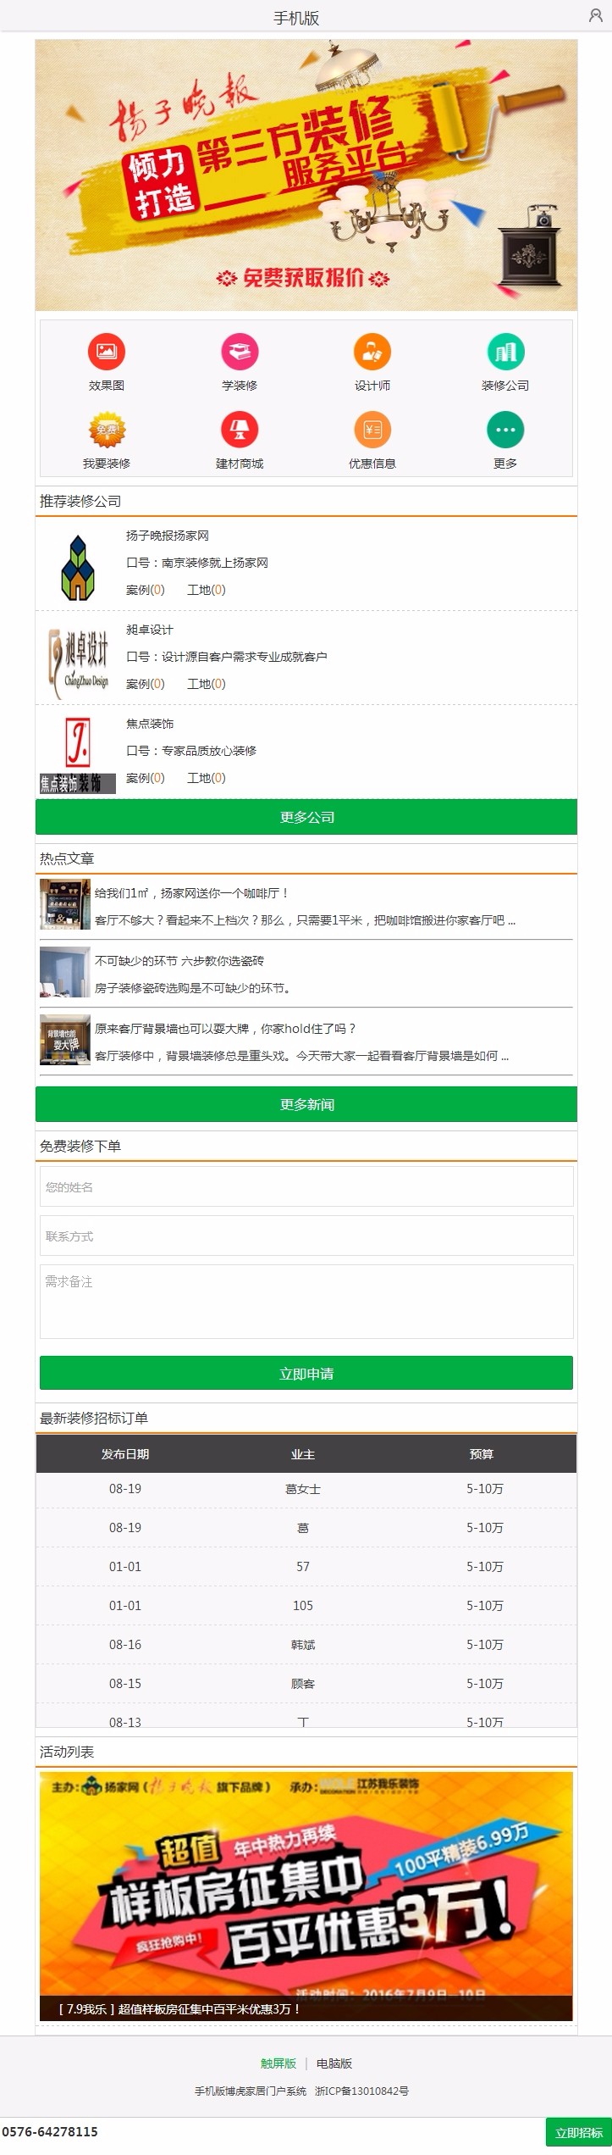
Task: Focus the 需求备注 text area
Action: coord(306,1302)
